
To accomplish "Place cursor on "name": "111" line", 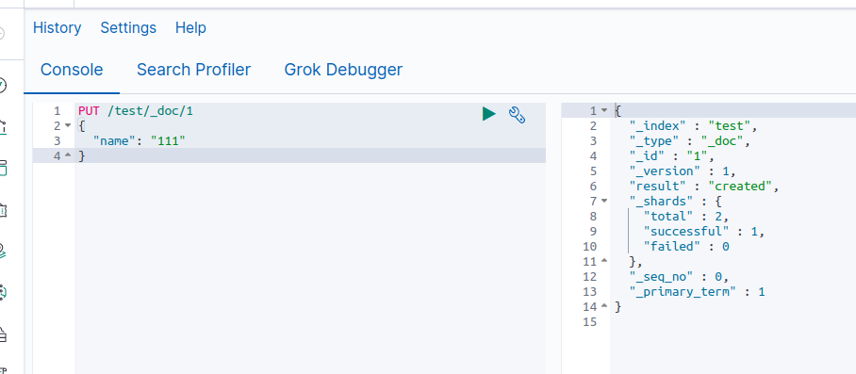I will pyautogui.click(x=310, y=140).
